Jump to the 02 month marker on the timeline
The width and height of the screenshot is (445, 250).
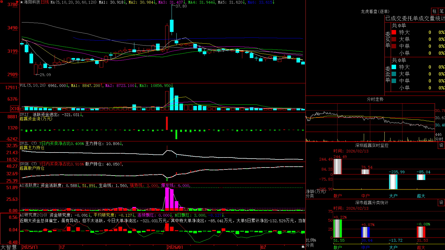263,247
